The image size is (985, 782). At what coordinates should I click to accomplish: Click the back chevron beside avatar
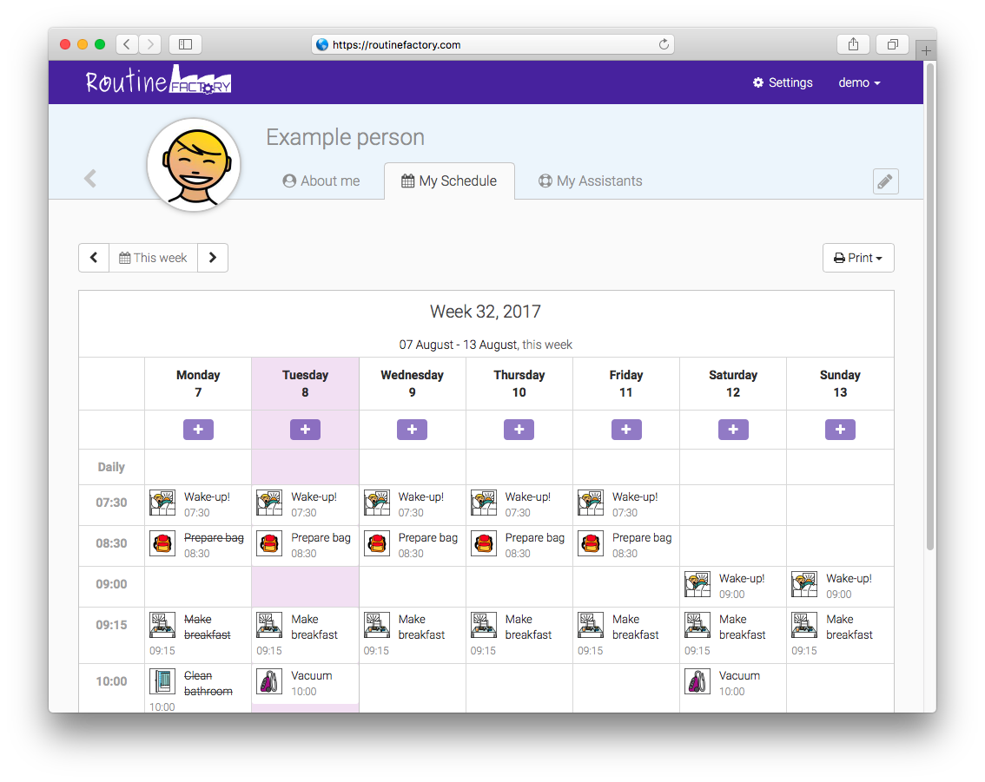tap(90, 179)
